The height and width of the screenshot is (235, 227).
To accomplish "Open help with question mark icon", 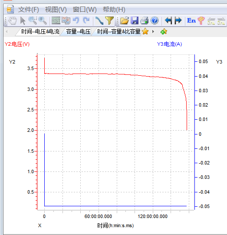I will (x=155, y=20).
